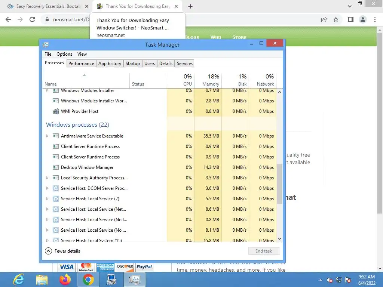383x287 pixels.
Task: Switch to the App history tab
Action: (110, 64)
